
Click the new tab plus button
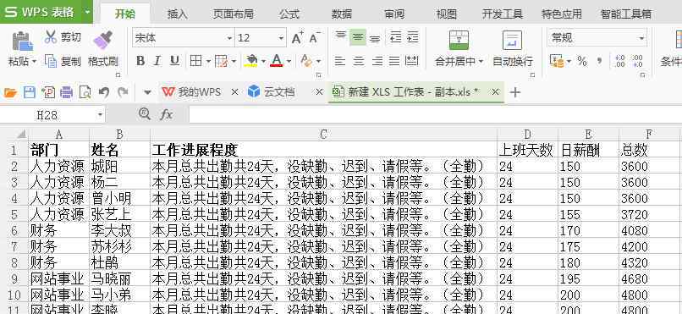[515, 92]
